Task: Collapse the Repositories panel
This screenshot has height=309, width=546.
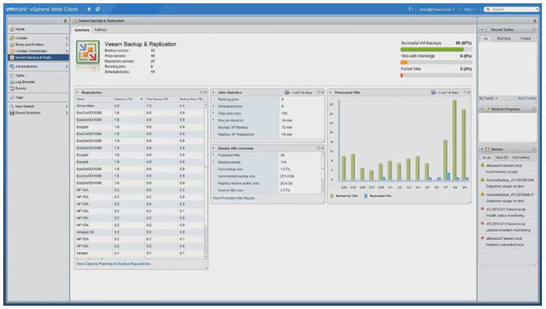Action: pyautogui.click(x=77, y=93)
